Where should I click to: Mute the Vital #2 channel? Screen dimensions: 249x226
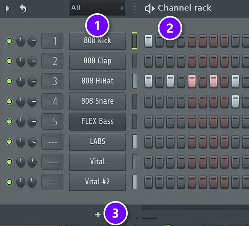(x=9, y=182)
